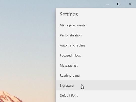Click row space right of Automatic replies
This screenshot has height=102, width=136.
pyautogui.click(x=111, y=45)
